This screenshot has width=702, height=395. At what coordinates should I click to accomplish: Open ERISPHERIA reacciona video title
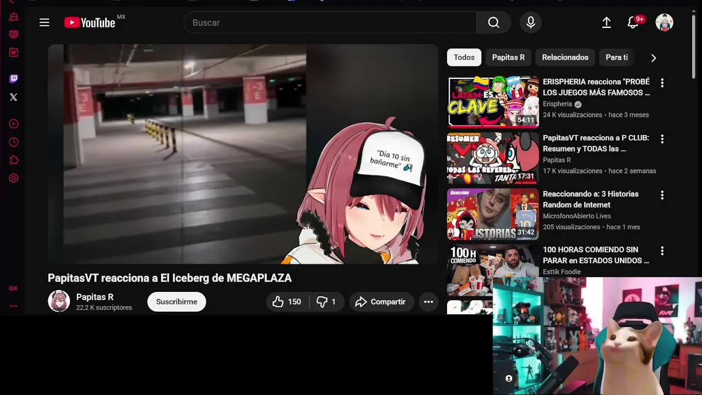coord(596,87)
